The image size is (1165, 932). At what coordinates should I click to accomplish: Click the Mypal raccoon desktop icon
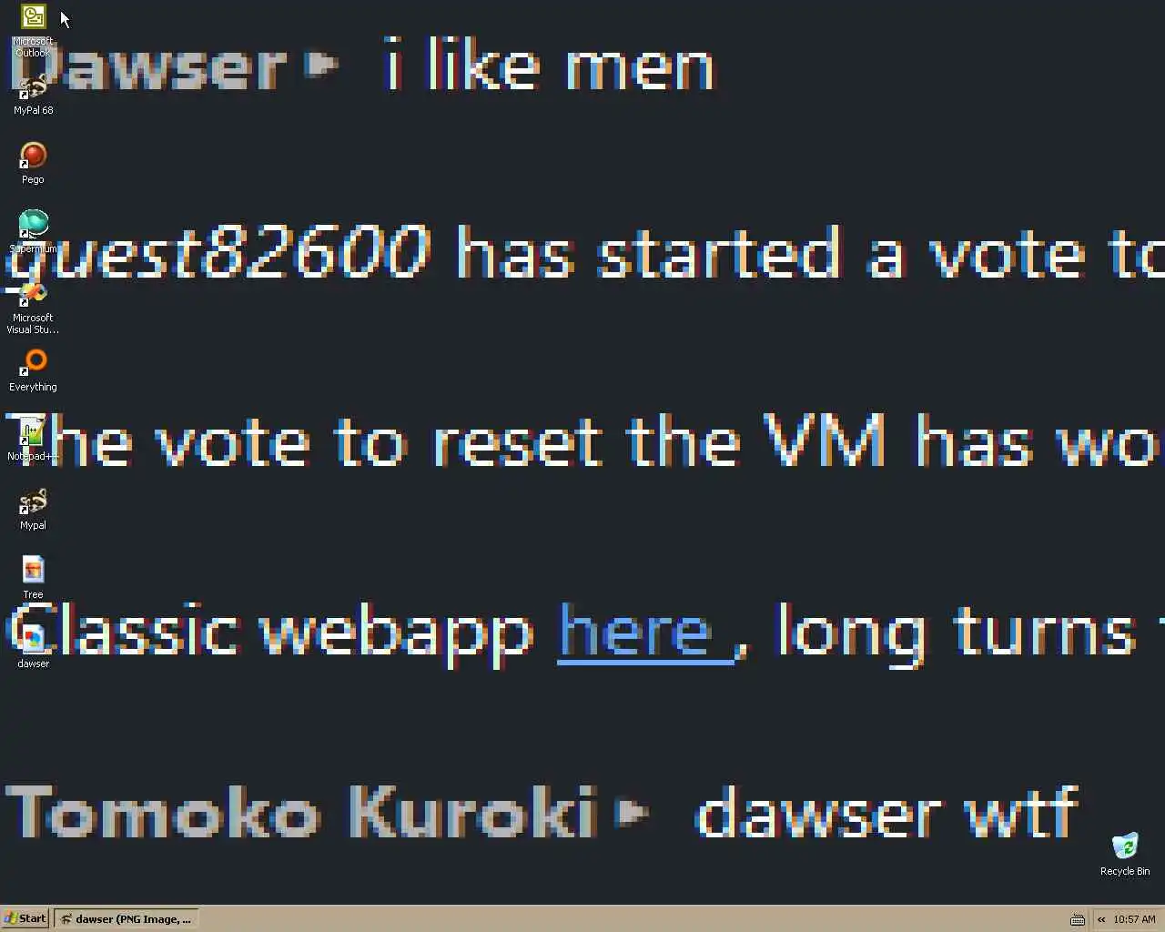[x=33, y=510]
